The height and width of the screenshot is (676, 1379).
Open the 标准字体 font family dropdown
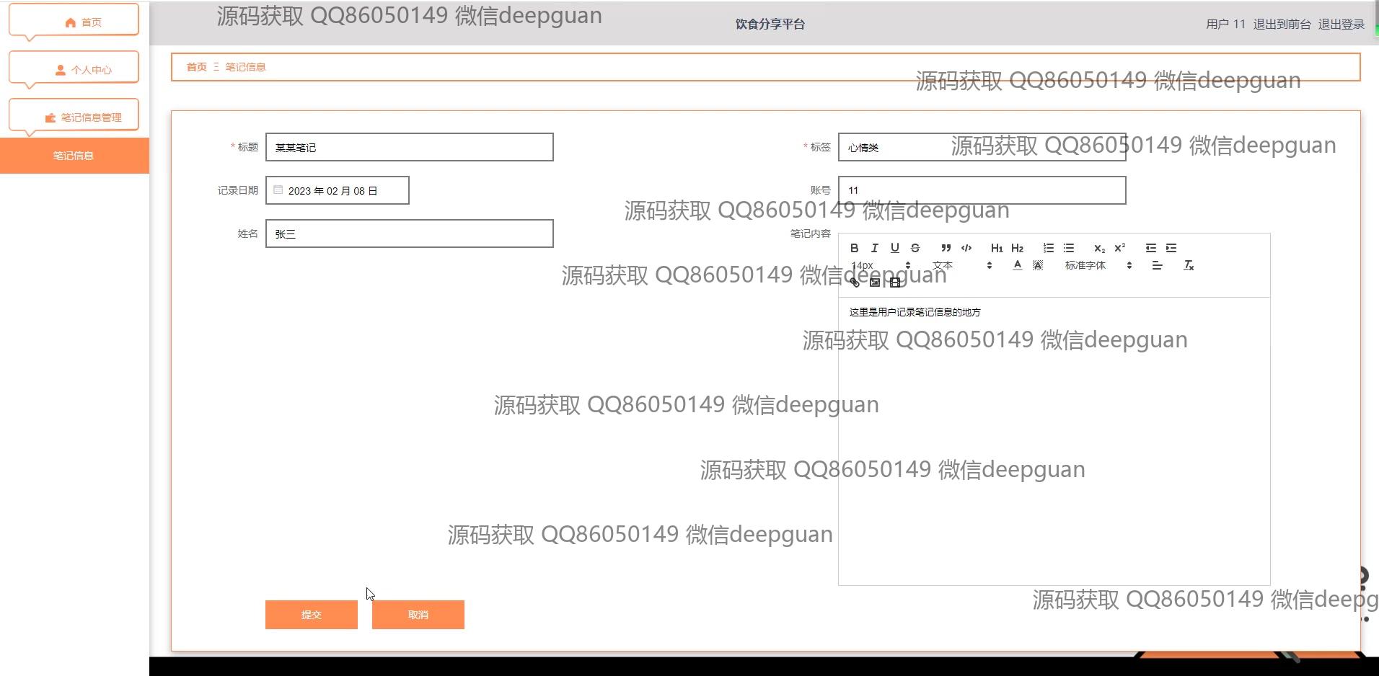pos(1098,265)
